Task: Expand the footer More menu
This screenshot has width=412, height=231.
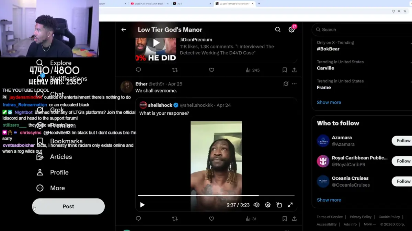Action: click(x=369, y=224)
